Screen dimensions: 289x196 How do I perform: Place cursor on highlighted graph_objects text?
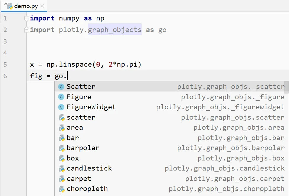115,30
